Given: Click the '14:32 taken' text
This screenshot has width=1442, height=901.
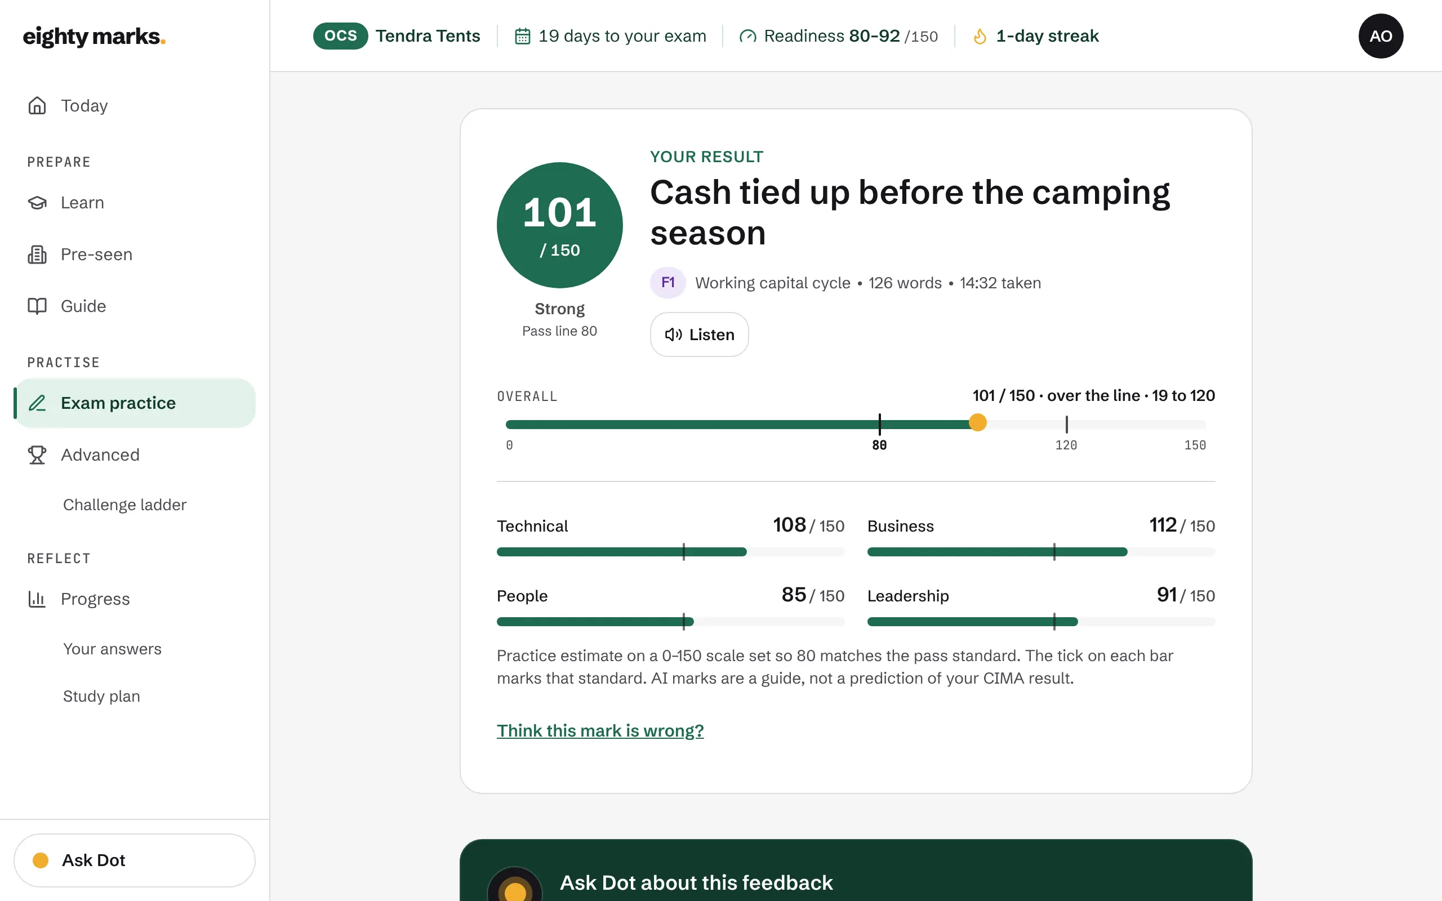Looking at the screenshot, I should click(x=1000, y=283).
